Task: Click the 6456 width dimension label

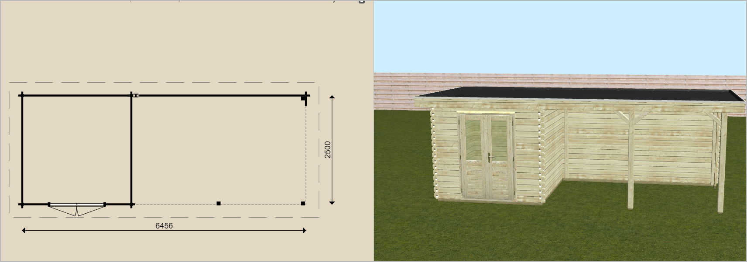Action: click(x=164, y=225)
